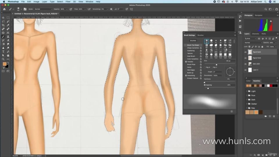Toggle visibility of figure front layer
Image resolution: width=279 pixels, height=157 pixels.
(x=245, y=58)
